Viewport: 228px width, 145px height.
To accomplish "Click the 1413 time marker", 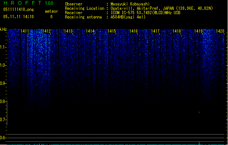I will (69, 31).
